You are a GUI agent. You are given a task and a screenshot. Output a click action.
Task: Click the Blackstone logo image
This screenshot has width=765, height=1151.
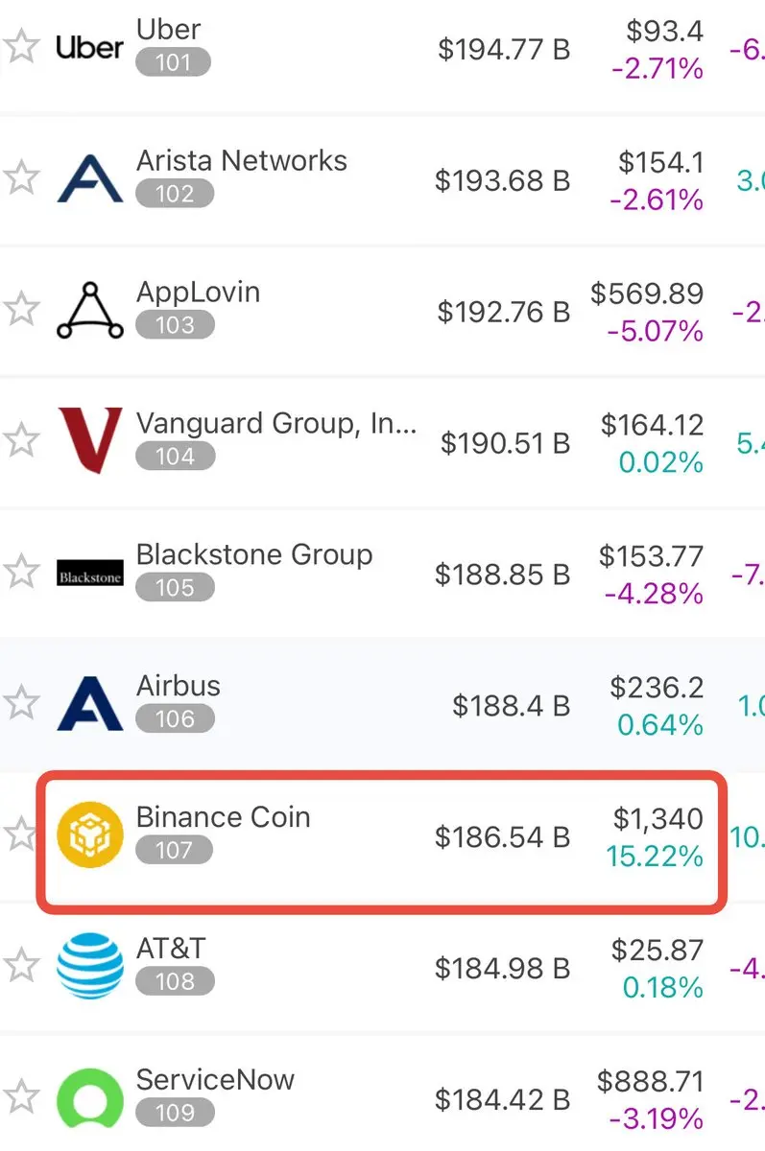pos(90,573)
